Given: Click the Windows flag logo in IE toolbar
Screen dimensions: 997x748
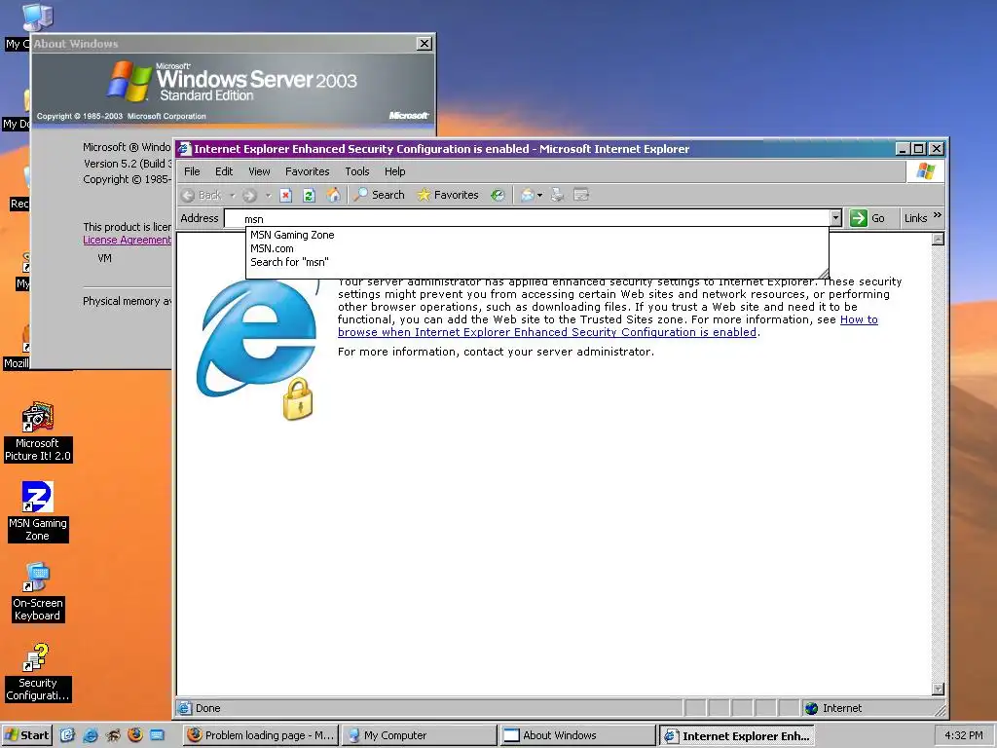Looking at the screenshot, I should [x=926, y=171].
